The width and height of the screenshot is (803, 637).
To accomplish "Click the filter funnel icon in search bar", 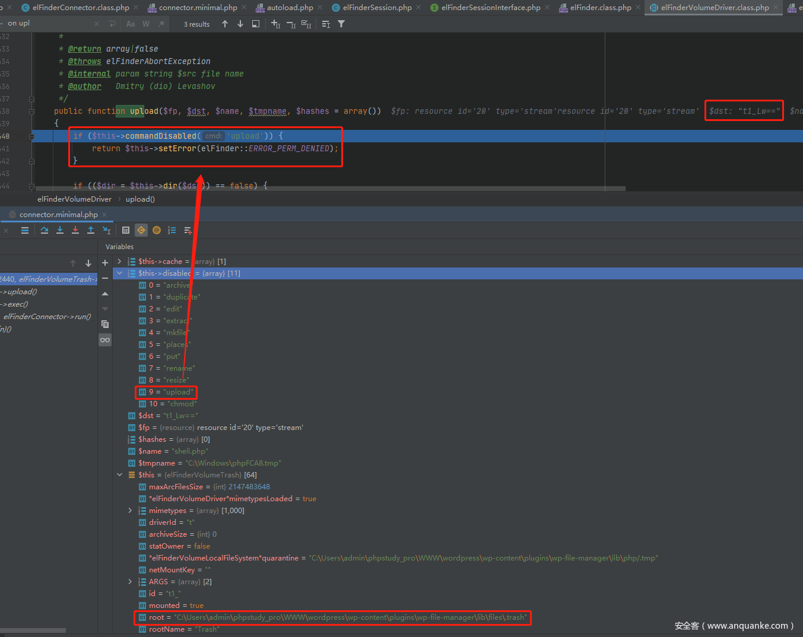I will (x=341, y=24).
